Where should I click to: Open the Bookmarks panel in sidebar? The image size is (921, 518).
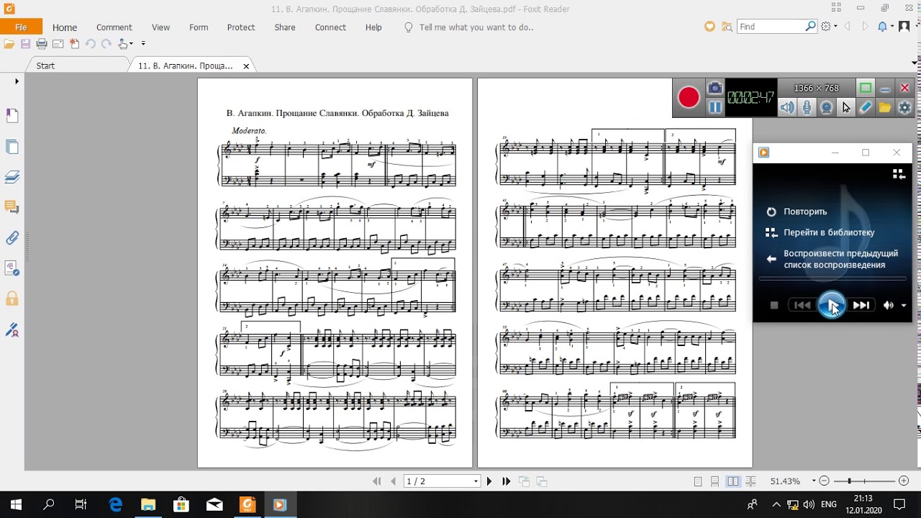click(12, 116)
